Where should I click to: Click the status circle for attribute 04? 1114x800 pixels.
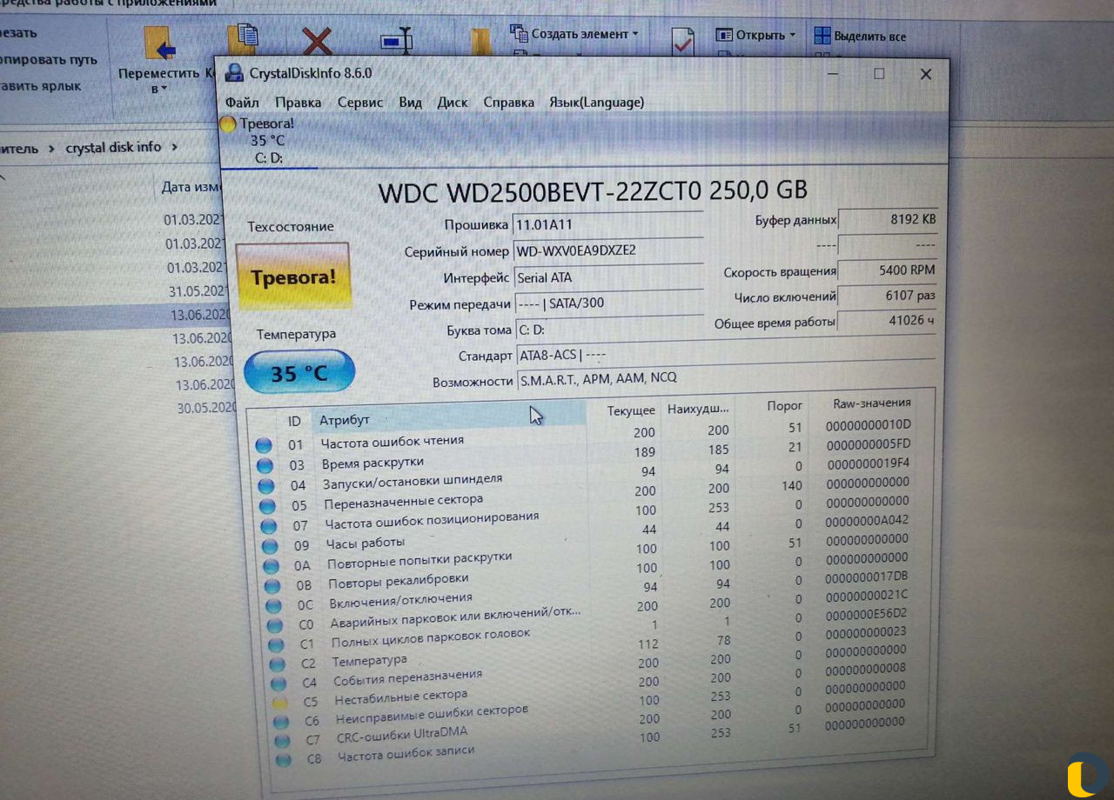point(266,486)
